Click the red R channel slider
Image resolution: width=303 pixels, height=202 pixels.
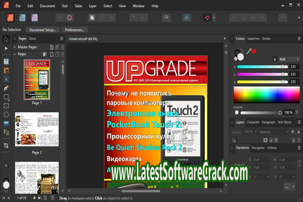(x=263, y=66)
